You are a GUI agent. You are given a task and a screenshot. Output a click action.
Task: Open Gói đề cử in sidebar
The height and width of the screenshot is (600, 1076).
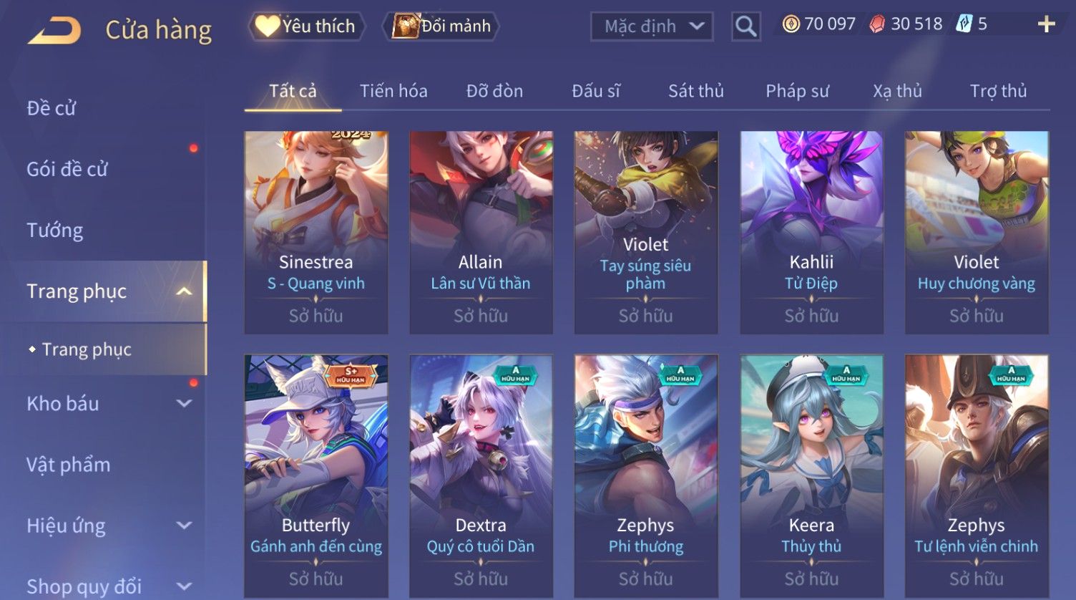click(x=67, y=170)
